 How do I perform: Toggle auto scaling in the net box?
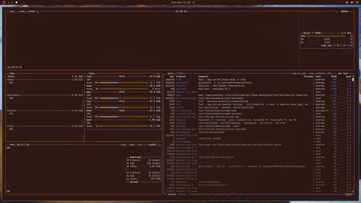pyautogui.click(x=131, y=145)
